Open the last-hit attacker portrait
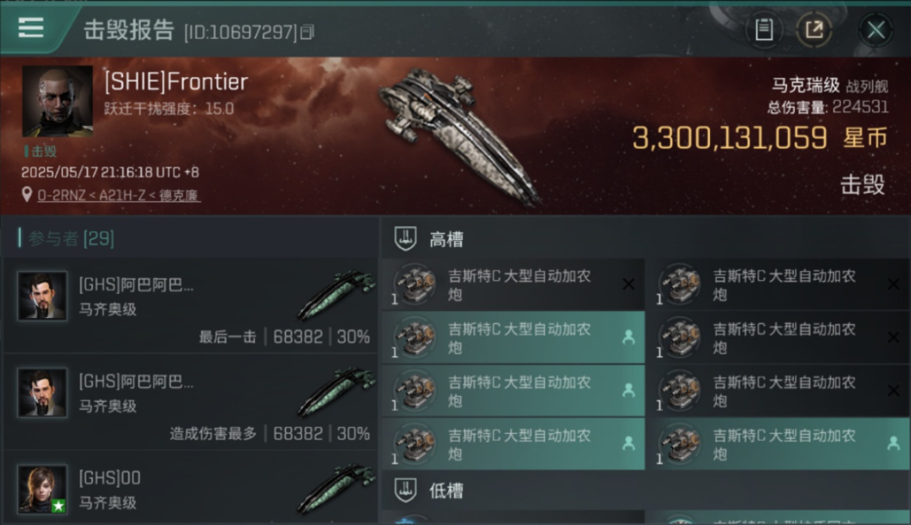The width and height of the screenshot is (911, 525). pos(43,296)
